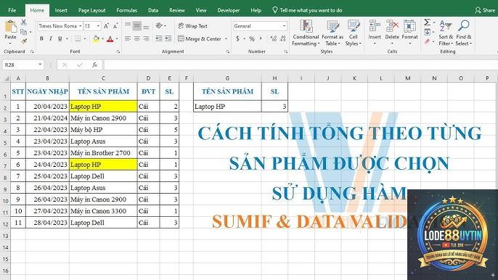Expand the font color palette arrow
Screen dimensions: 498x280
click(x=117, y=38)
